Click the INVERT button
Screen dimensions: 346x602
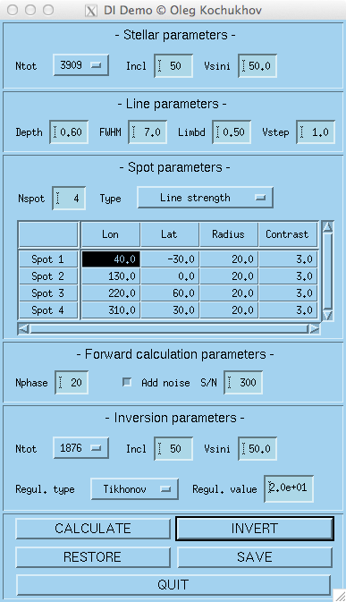pos(255,529)
